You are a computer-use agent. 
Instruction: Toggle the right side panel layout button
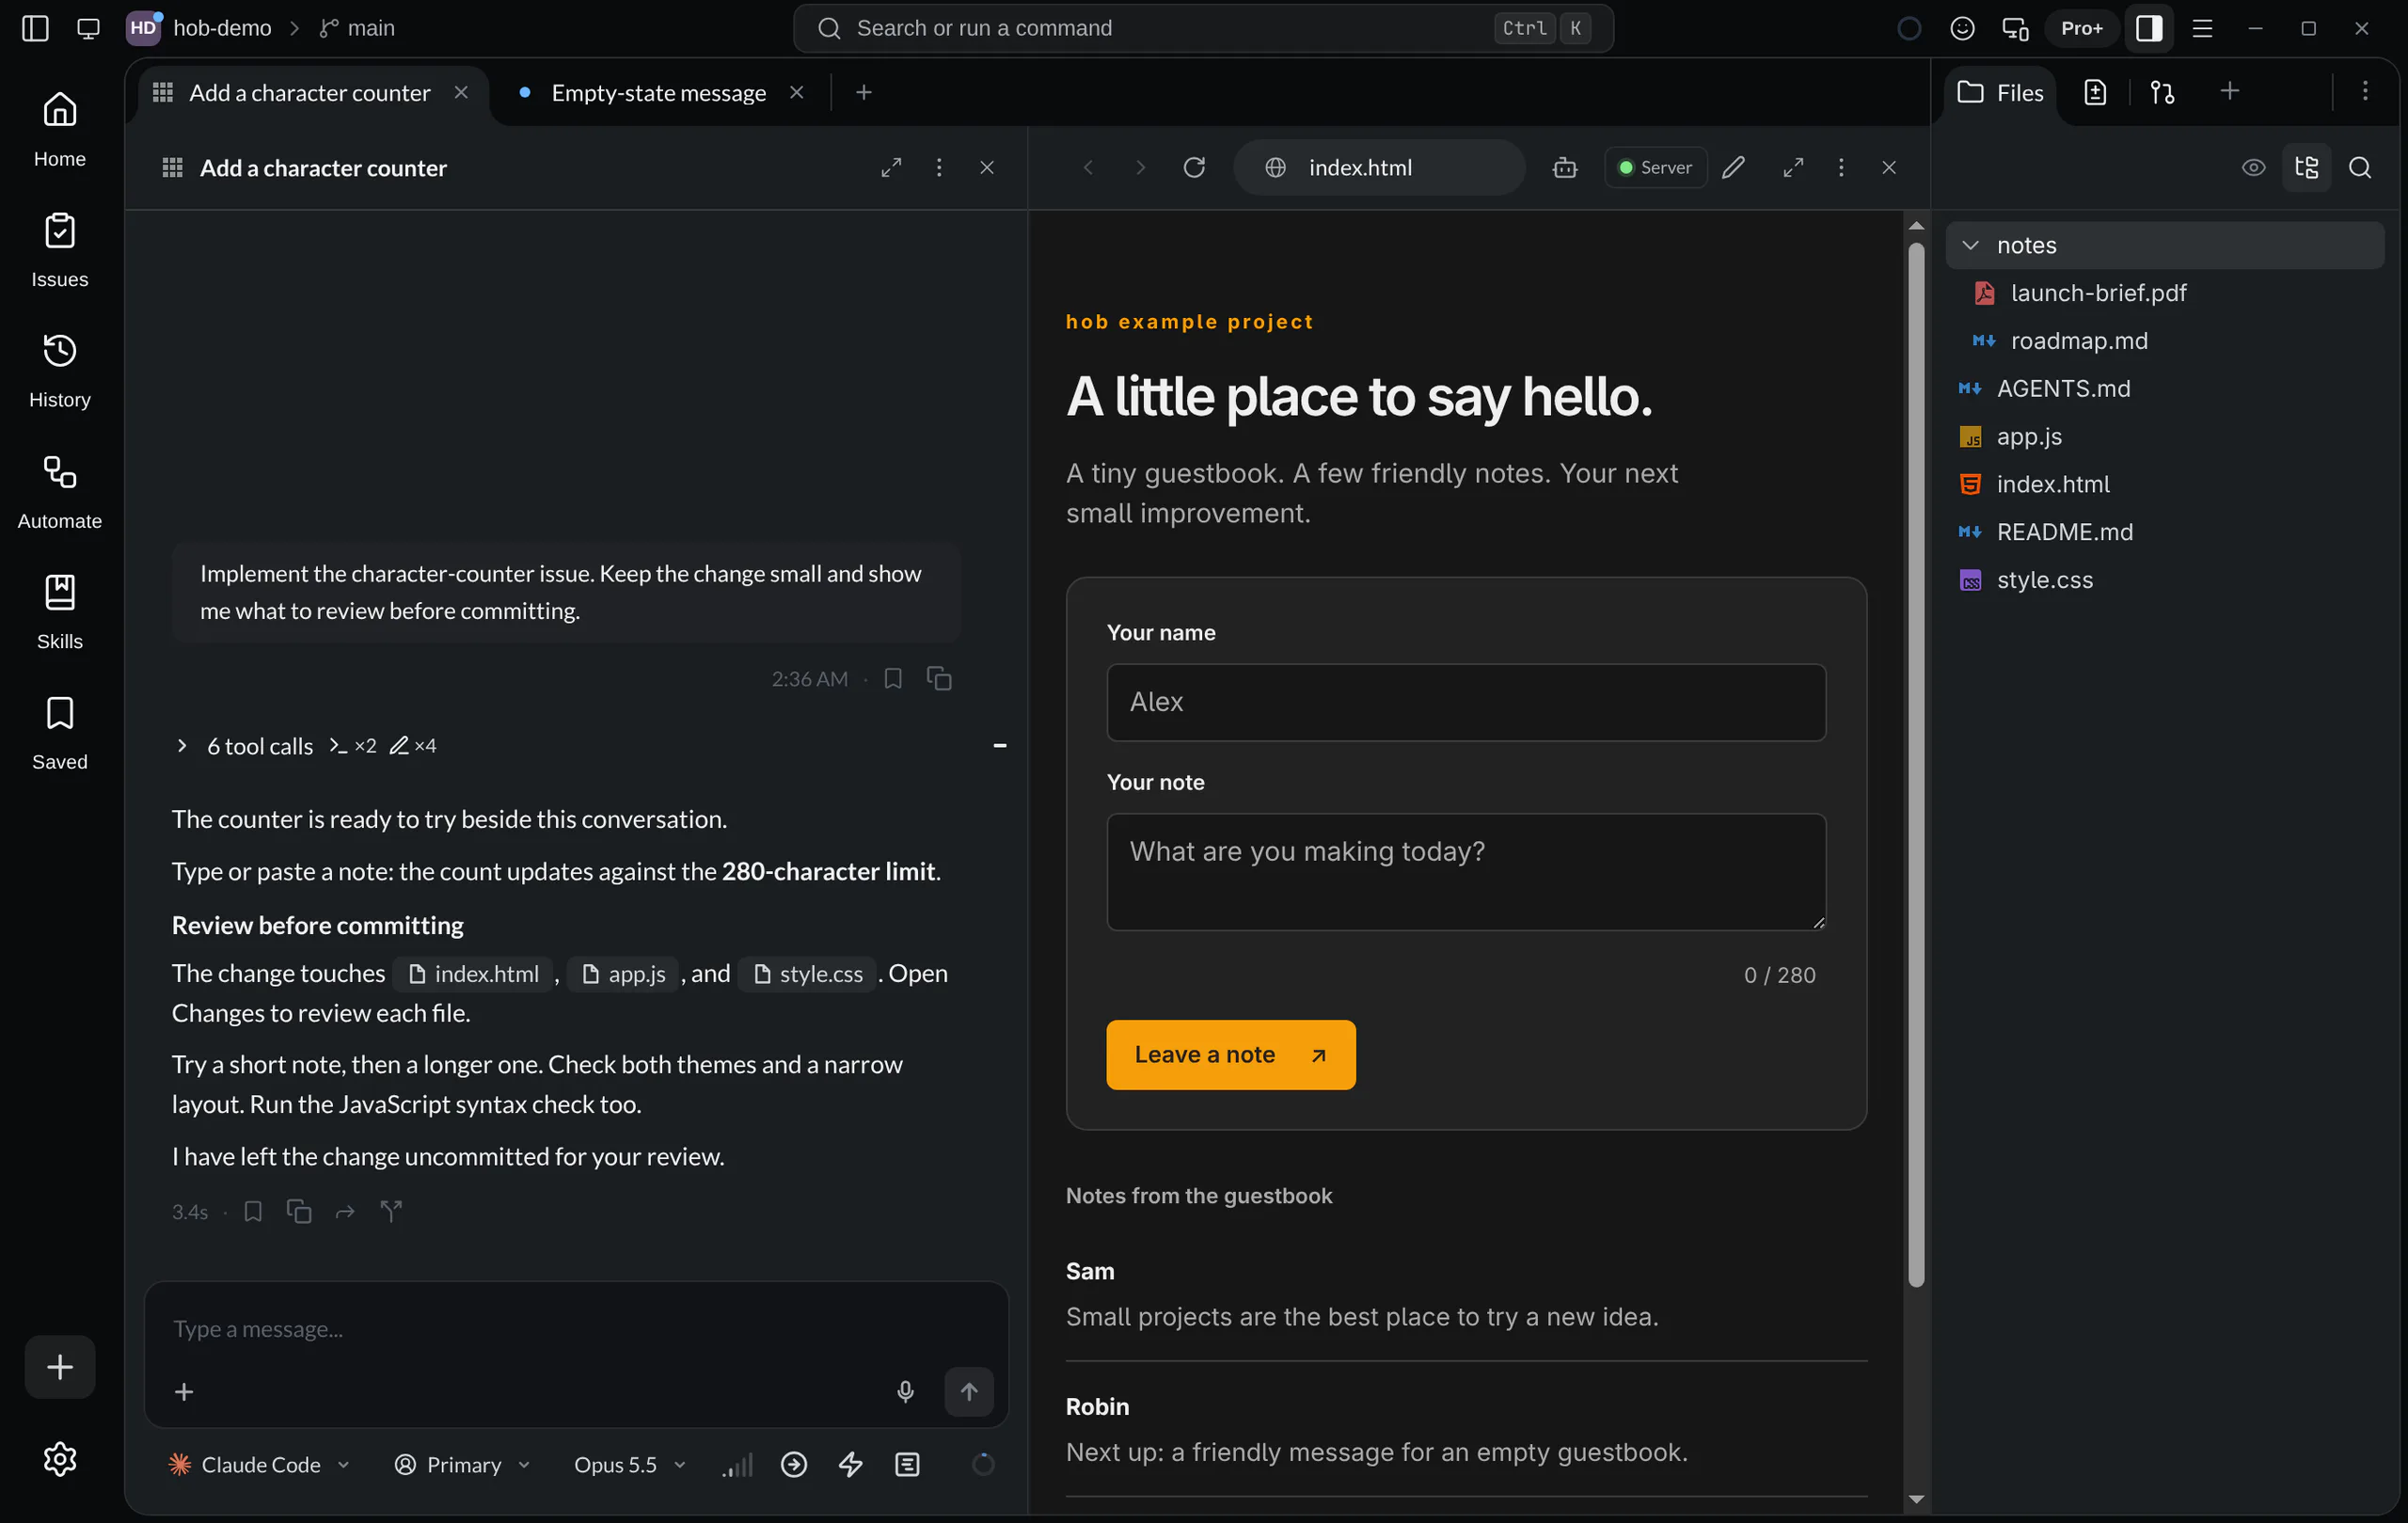[x=2148, y=28]
